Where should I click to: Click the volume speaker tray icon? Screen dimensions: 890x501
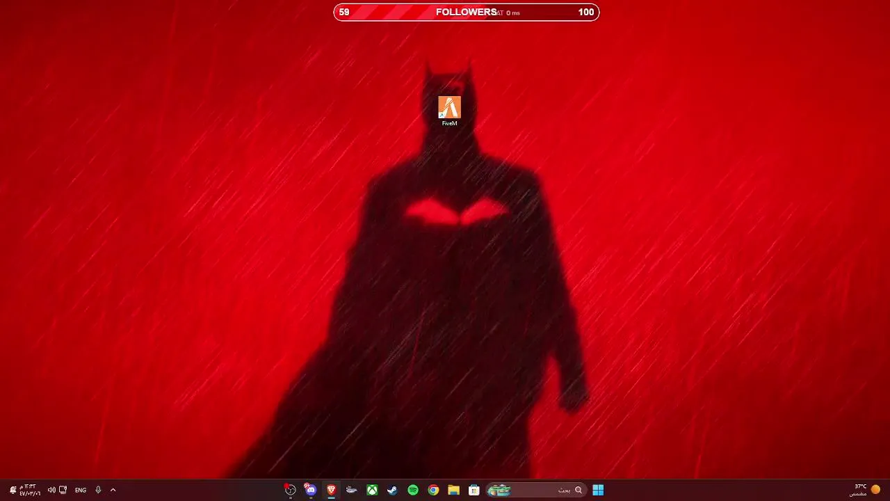(x=51, y=490)
